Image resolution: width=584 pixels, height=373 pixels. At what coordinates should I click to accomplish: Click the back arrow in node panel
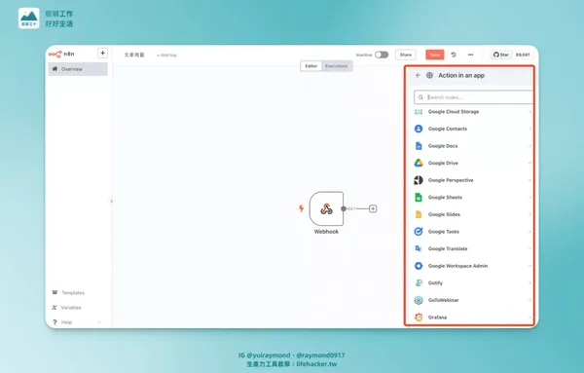pyautogui.click(x=418, y=75)
